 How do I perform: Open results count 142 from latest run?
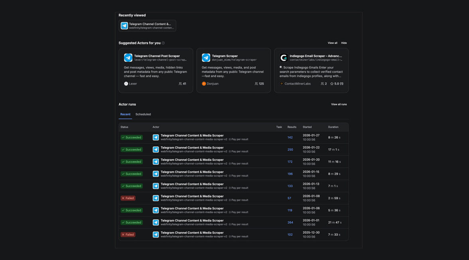coord(290,138)
